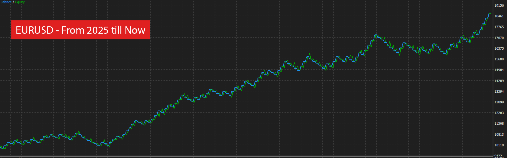This screenshot has height=158, width=507.
Task: Click the 9422 bottom axis label
Action: [x=499, y=156]
